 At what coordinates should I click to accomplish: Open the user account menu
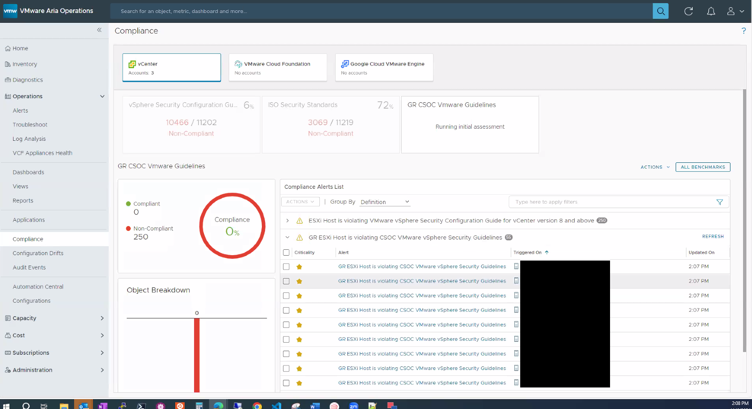point(735,11)
